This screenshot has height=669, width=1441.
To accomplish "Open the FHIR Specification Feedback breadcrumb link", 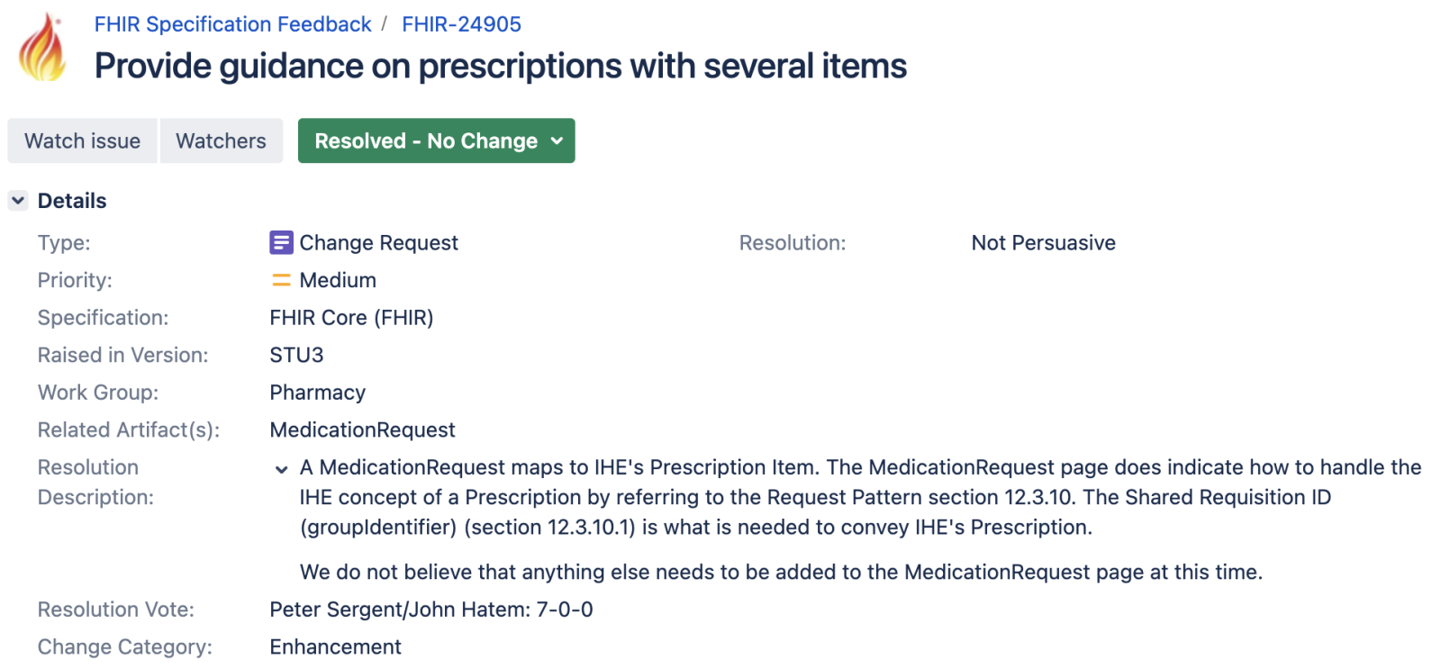I will pyautogui.click(x=232, y=24).
